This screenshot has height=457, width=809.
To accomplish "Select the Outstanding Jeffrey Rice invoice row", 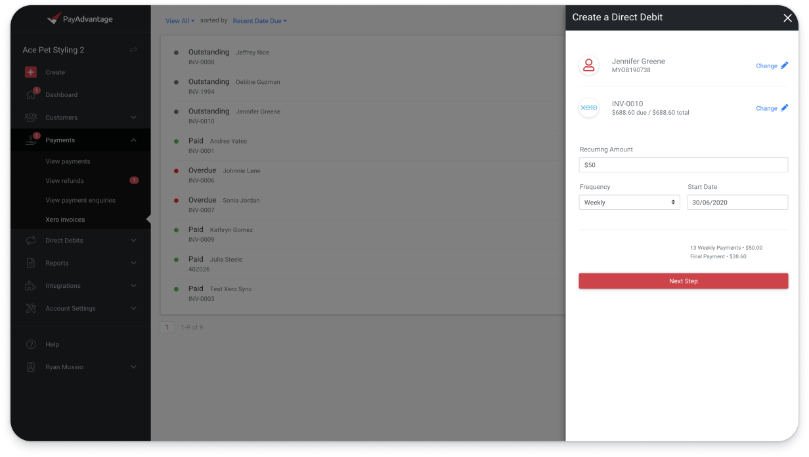I will point(363,57).
